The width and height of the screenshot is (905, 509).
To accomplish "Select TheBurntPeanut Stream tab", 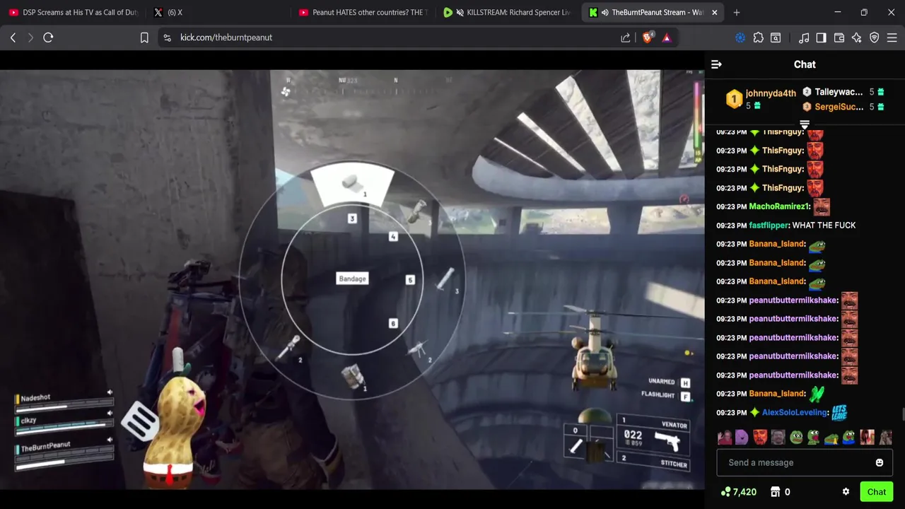I will click(652, 12).
